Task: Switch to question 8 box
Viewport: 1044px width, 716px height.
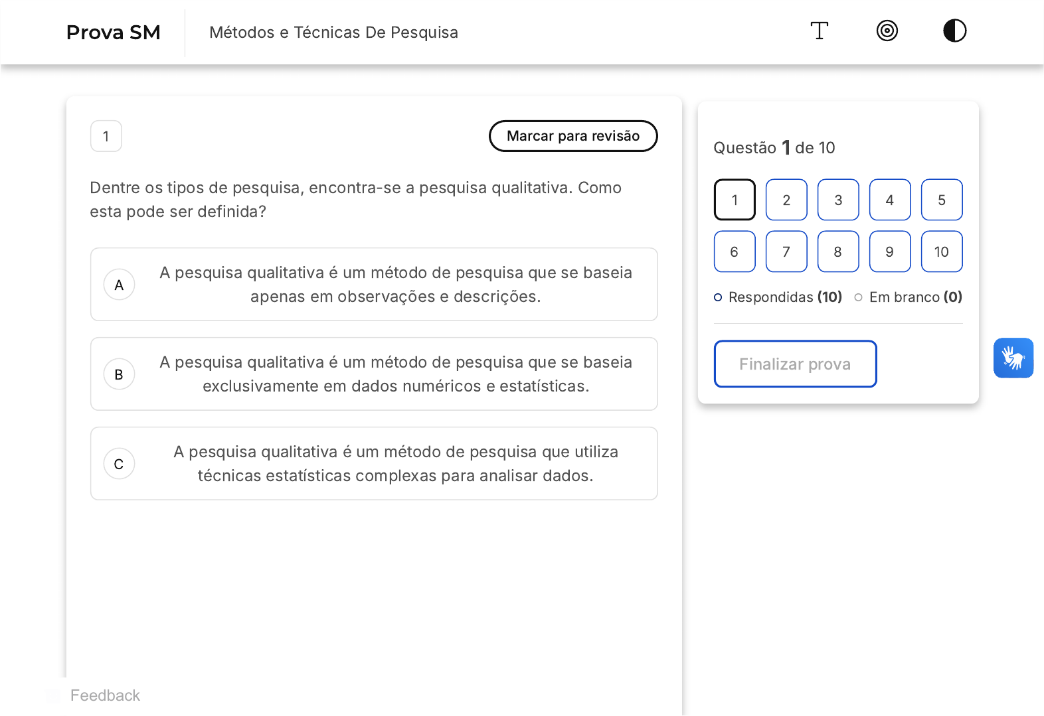Action: (838, 251)
